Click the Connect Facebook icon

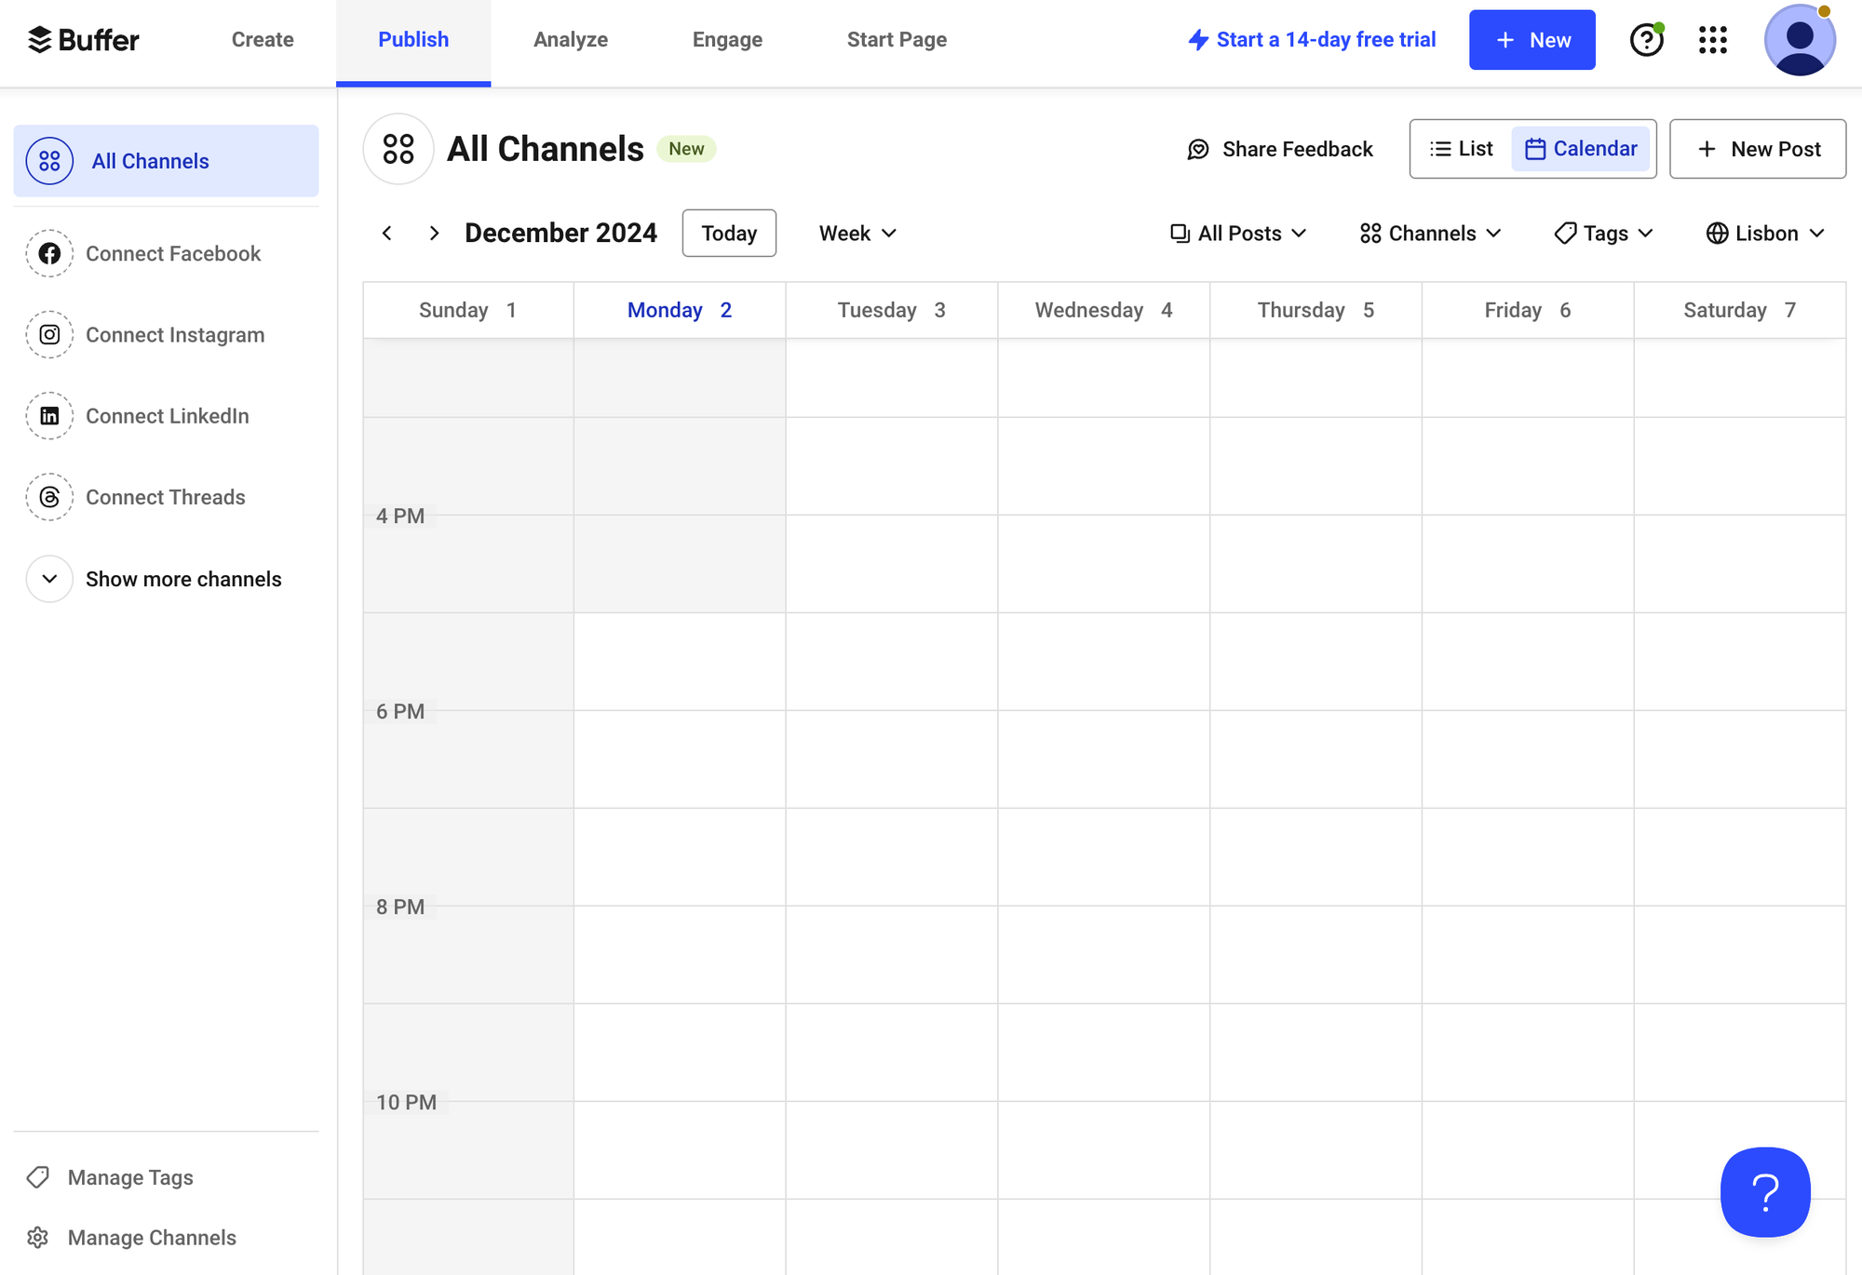49,253
